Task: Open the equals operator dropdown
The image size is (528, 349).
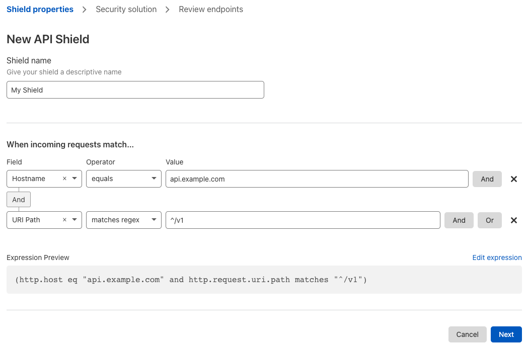Action: pos(123,179)
